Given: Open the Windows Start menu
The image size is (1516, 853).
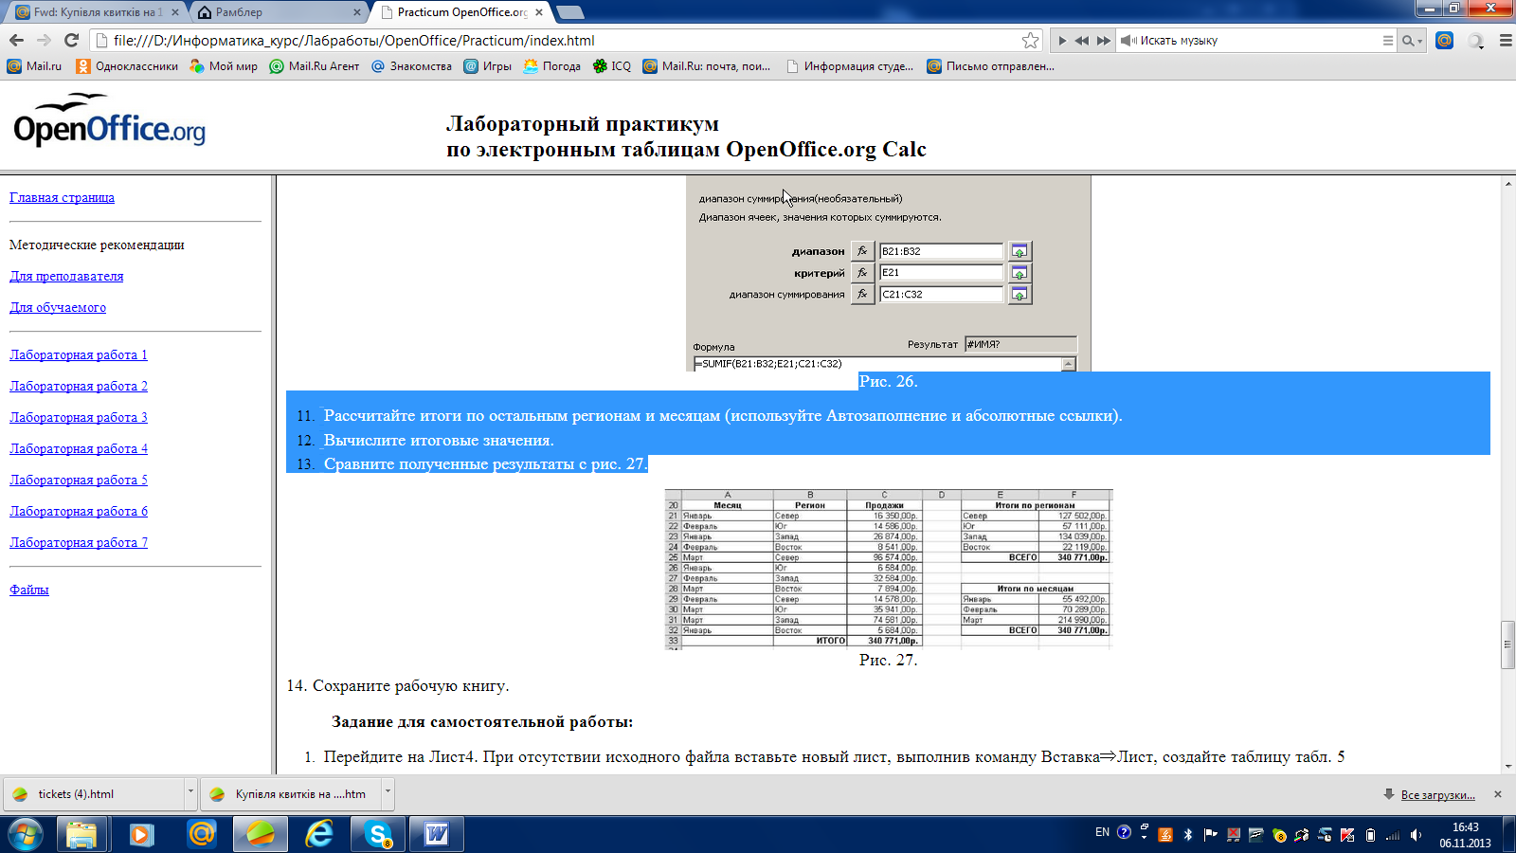Looking at the screenshot, I should (26, 834).
